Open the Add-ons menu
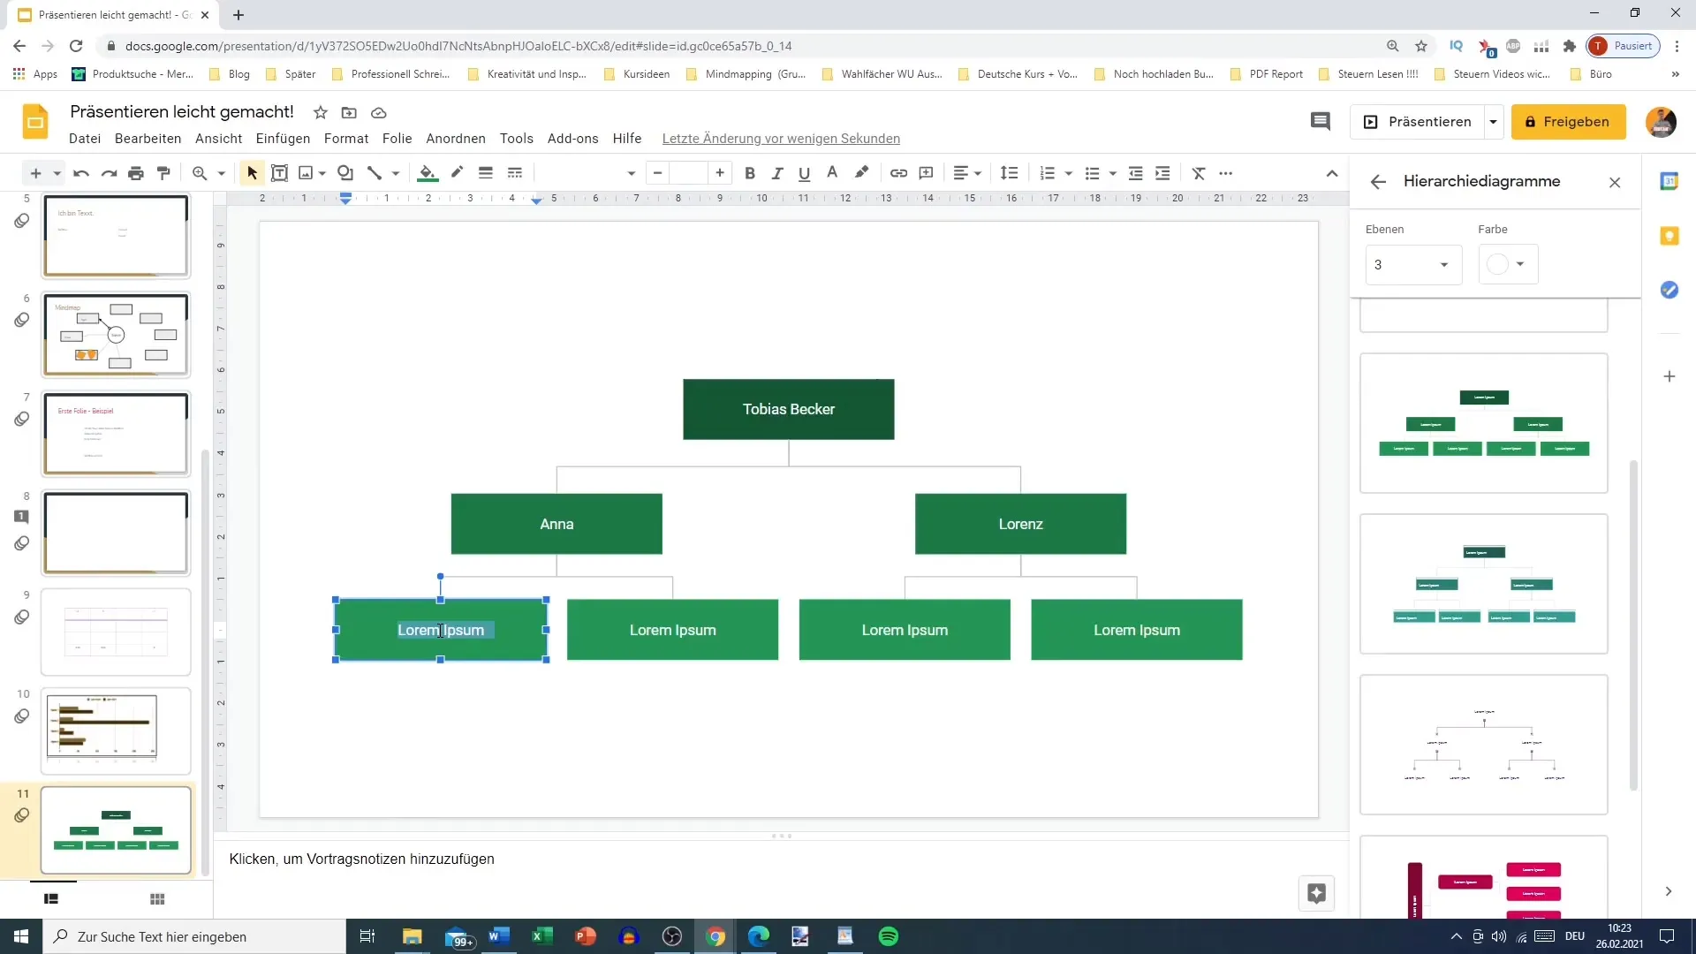The width and height of the screenshot is (1696, 954). click(x=572, y=139)
